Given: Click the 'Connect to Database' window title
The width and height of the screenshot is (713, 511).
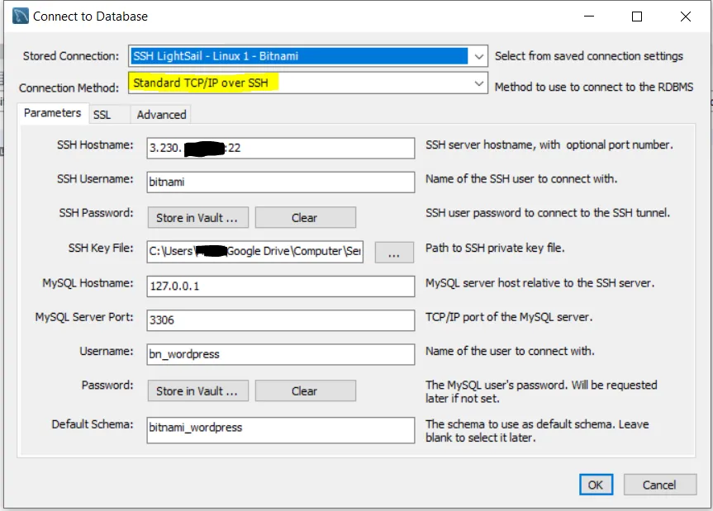Looking at the screenshot, I should [x=91, y=17].
